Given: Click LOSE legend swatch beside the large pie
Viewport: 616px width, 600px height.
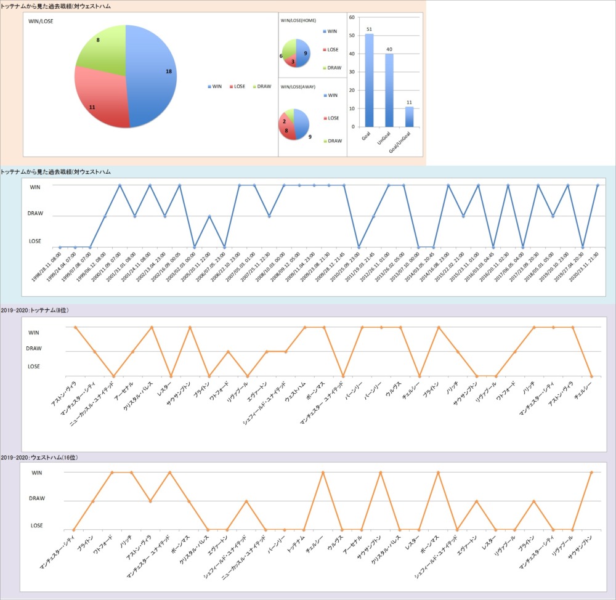Looking at the screenshot, I should [231, 86].
